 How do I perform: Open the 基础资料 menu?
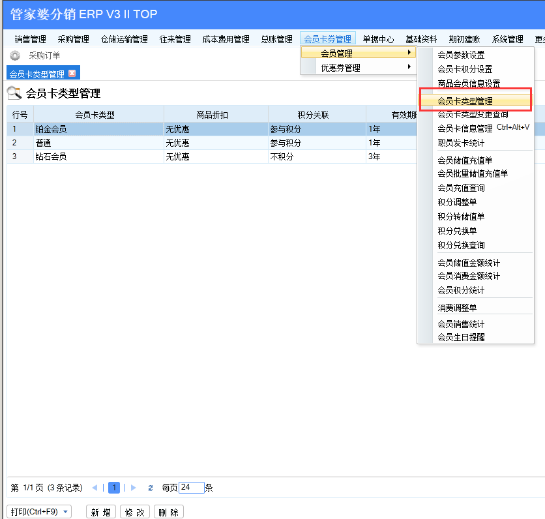[421, 39]
